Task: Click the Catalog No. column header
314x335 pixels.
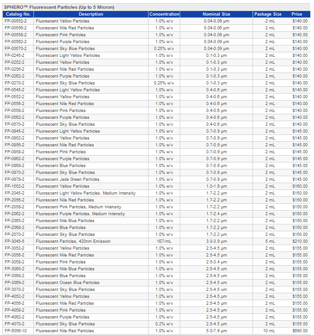Action: pyautogui.click(x=18, y=14)
